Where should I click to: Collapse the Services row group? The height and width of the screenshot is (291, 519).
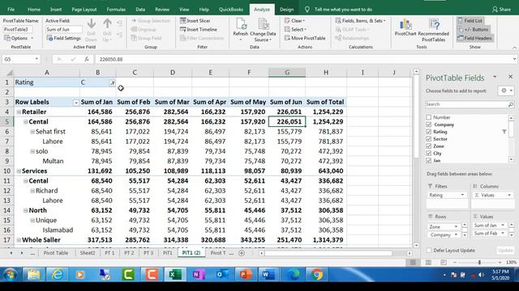pyautogui.click(x=19, y=171)
